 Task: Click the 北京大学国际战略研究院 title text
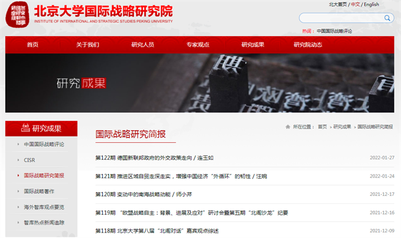(103, 11)
